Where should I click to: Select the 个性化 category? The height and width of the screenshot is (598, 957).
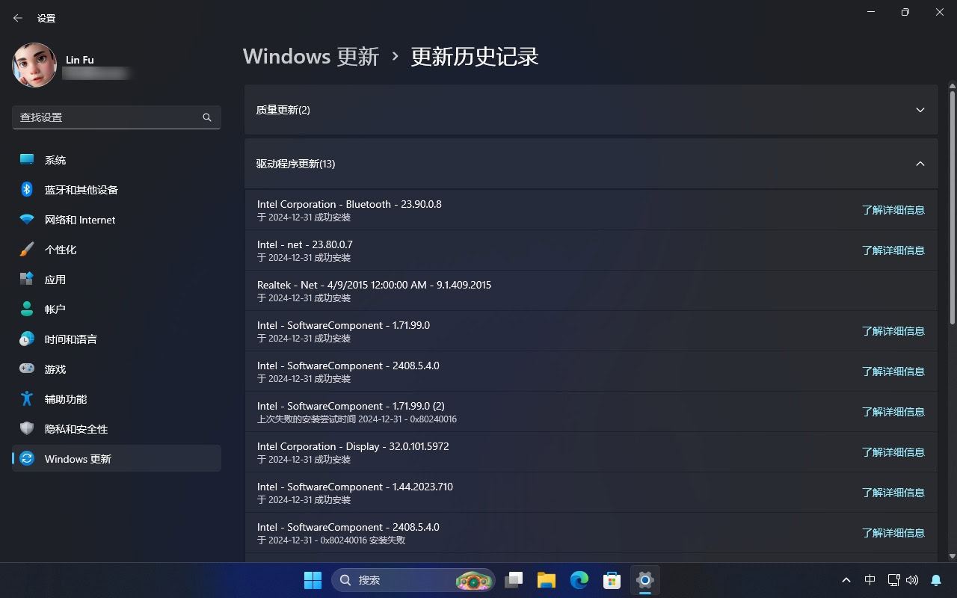[x=117, y=250]
